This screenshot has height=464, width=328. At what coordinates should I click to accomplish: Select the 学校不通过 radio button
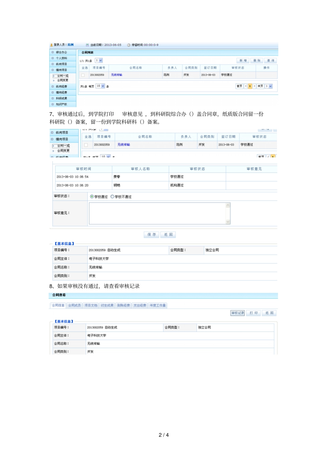pyautogui.click(x=112, y=197)
